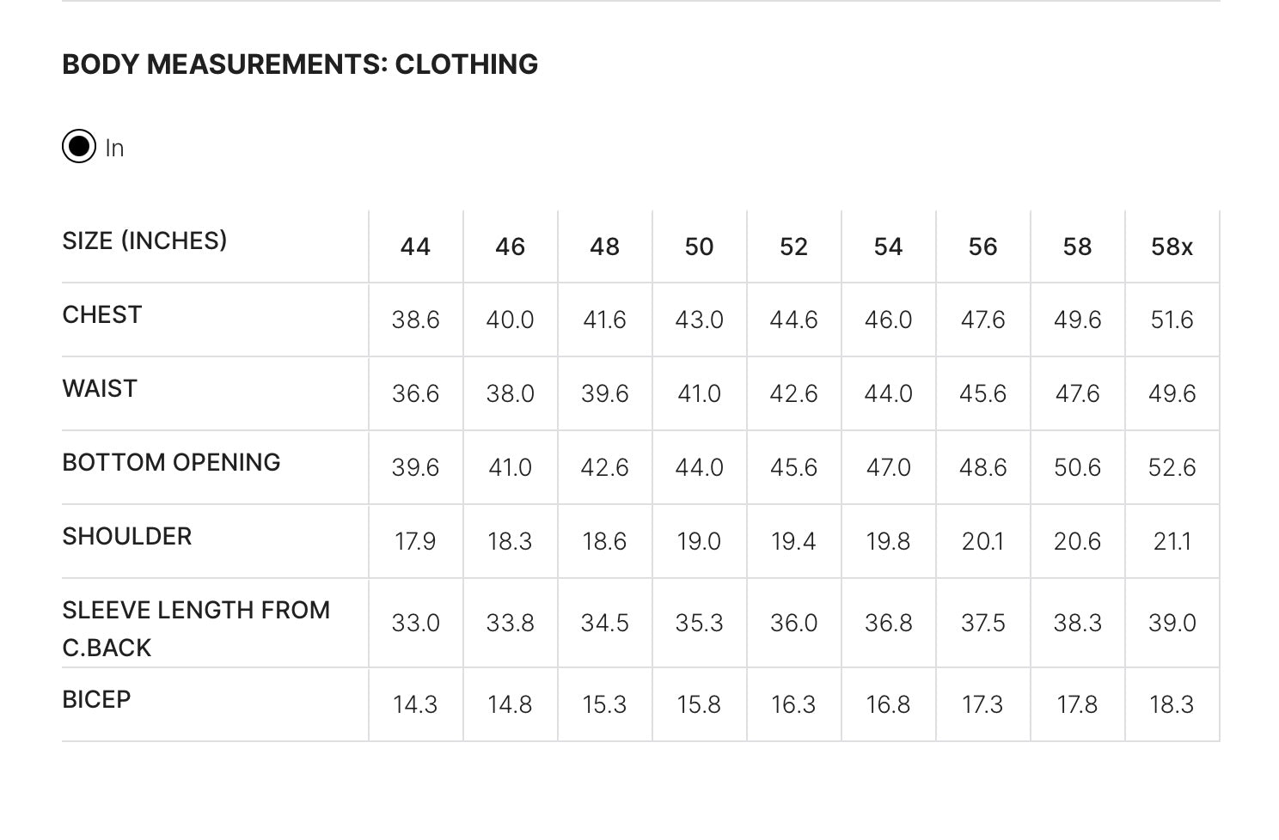The height and width of the screenshot is (840, 1279).
Task: Click bicep value 17.3 for size 56
Action: (982, 705)
